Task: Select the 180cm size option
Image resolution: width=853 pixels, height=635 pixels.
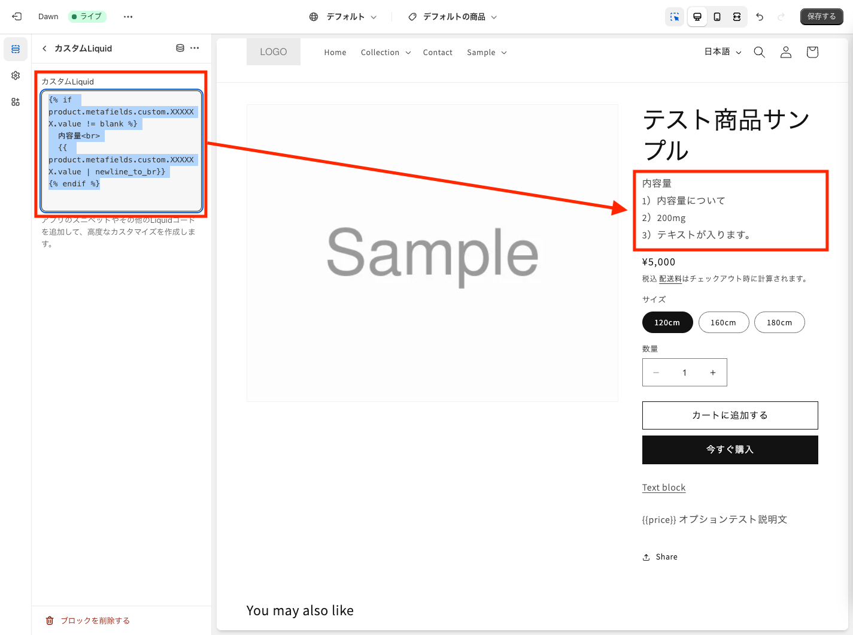Action: (779, 322)
